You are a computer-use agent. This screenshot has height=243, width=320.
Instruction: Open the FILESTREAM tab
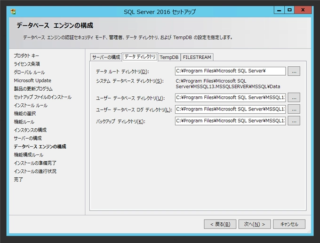pos(197,57)
